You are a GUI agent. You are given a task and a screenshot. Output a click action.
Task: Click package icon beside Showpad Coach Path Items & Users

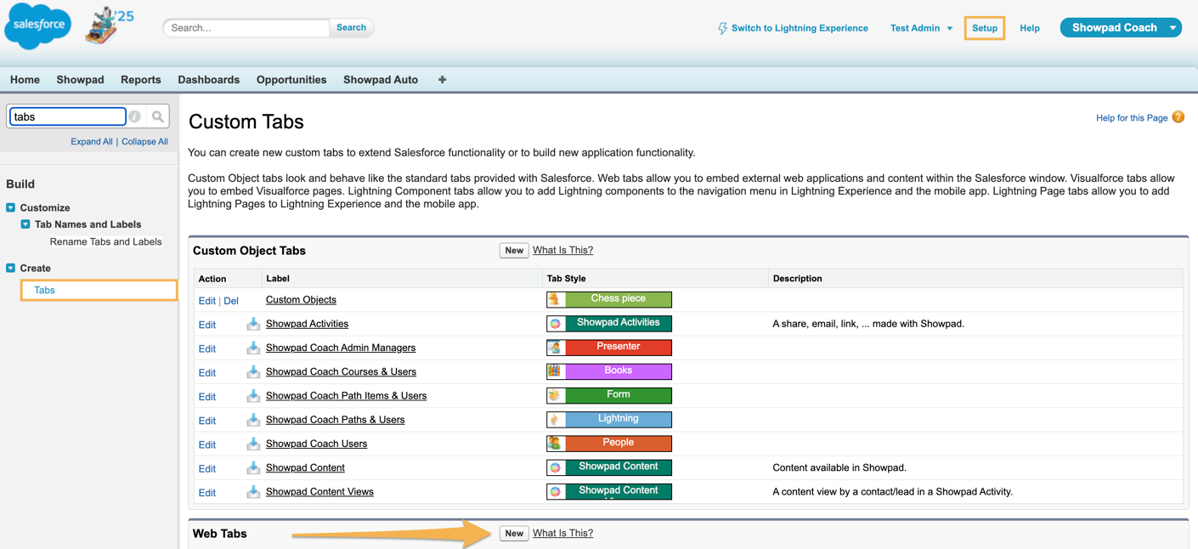tap(253, 396)
